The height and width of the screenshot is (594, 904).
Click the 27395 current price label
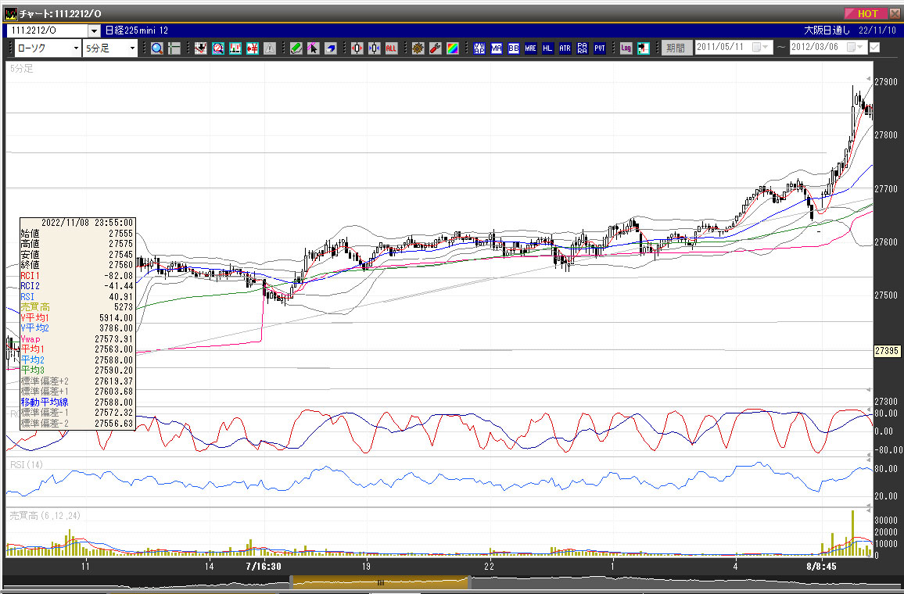pyautogui.click(x=887, y=351)
